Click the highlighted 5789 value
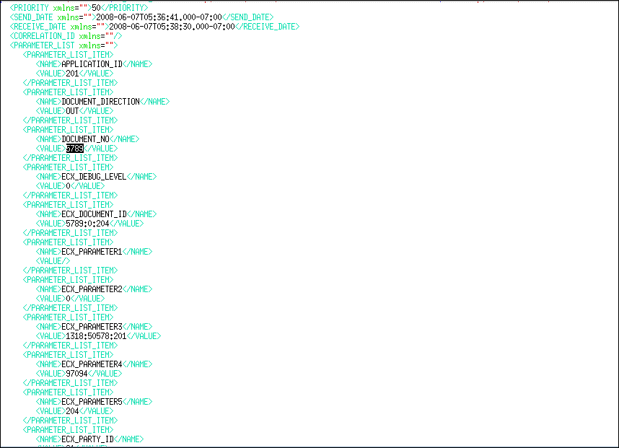This screenshot has width=619, height=448. pos(74,149)
